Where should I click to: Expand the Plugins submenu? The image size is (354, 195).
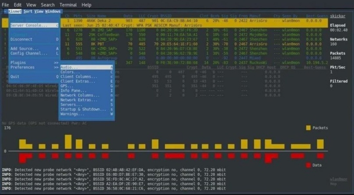point(34,63)
